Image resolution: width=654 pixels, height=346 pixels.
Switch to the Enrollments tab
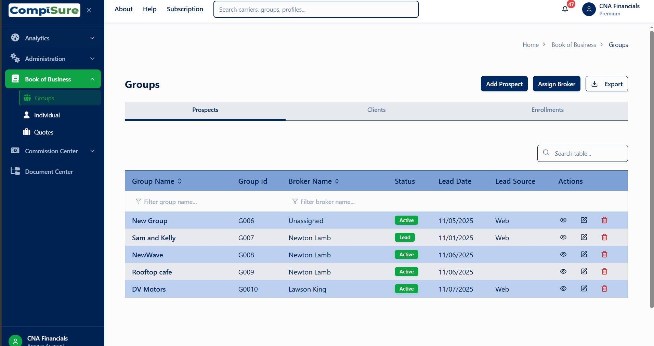547,110
